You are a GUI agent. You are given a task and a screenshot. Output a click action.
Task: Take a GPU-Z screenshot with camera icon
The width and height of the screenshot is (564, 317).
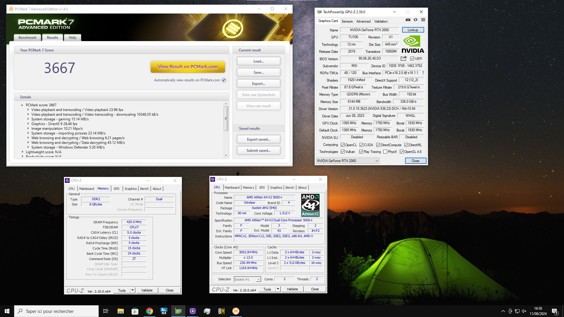pos(408,20)
